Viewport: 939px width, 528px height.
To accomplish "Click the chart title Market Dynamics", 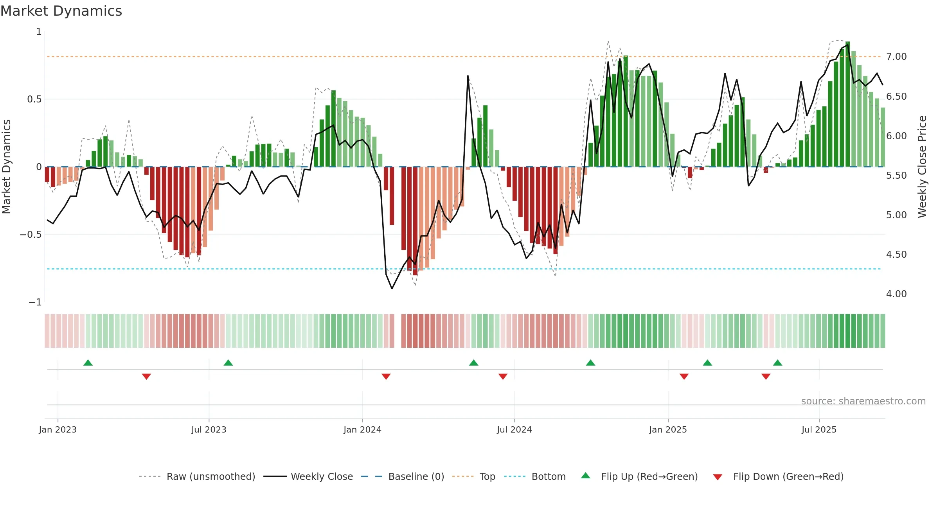I will (x=61, y=11).
